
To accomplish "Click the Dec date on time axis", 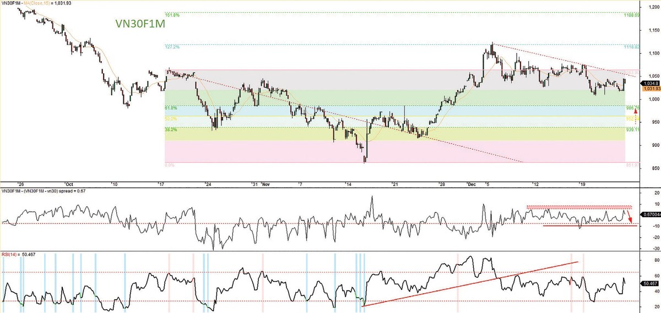I will click(x=470, y=183).
